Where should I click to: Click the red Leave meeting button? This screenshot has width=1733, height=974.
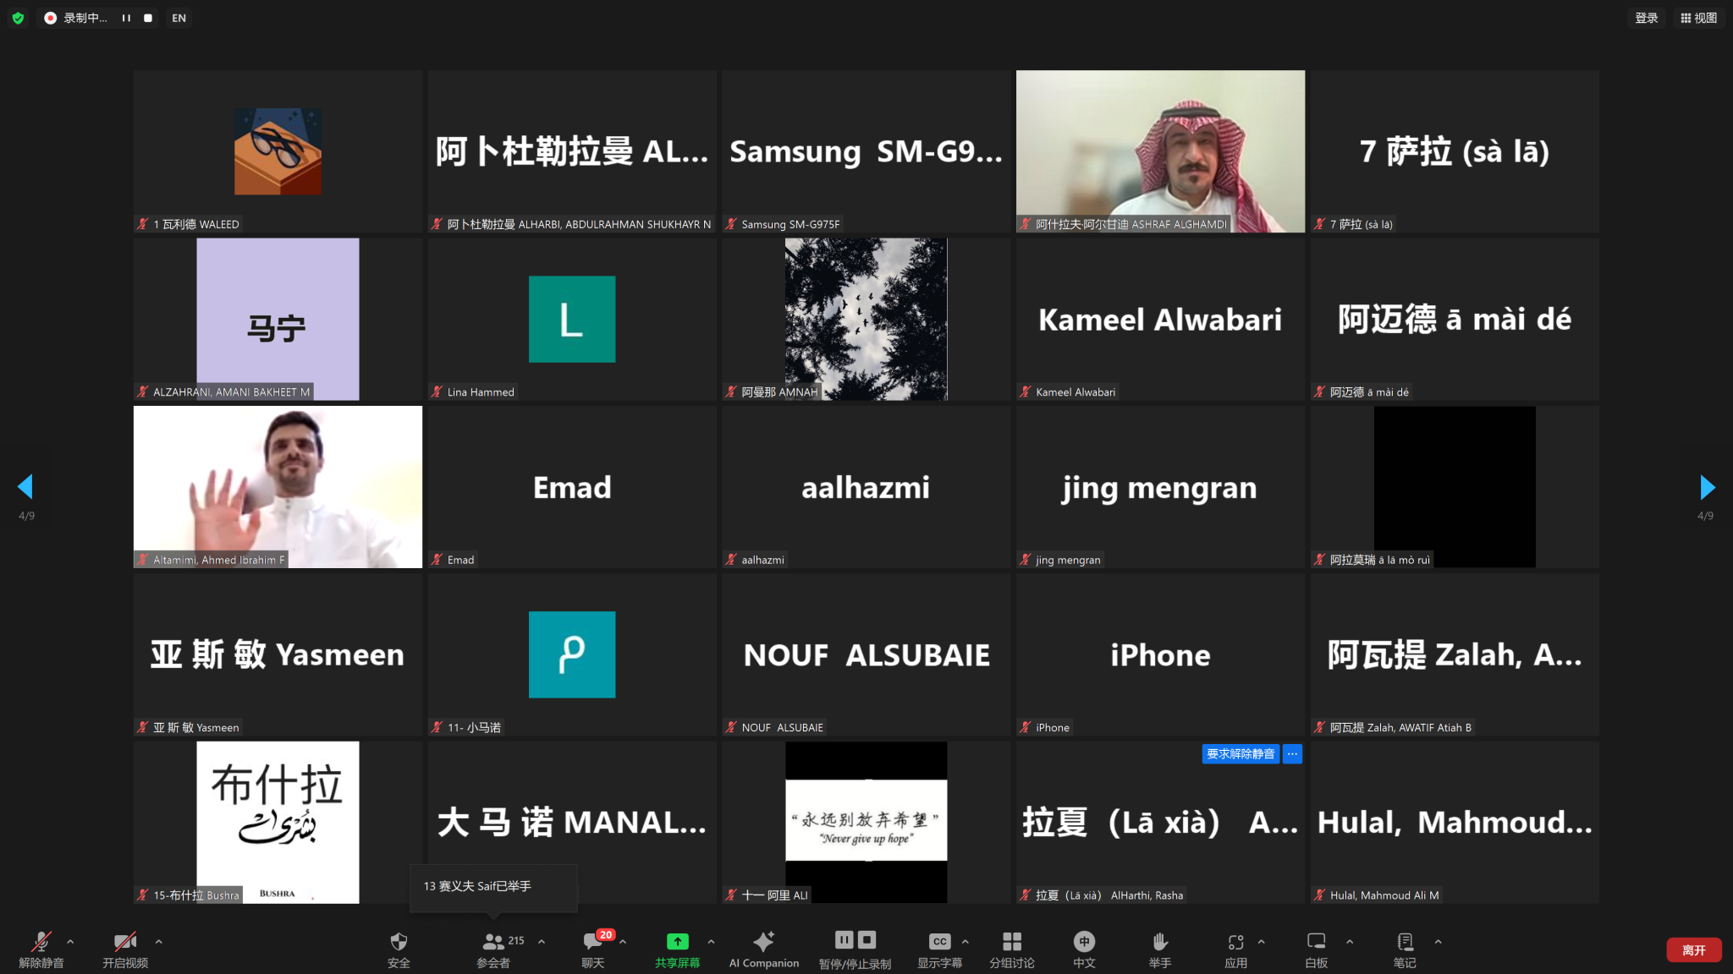[x=1693, y=950]
